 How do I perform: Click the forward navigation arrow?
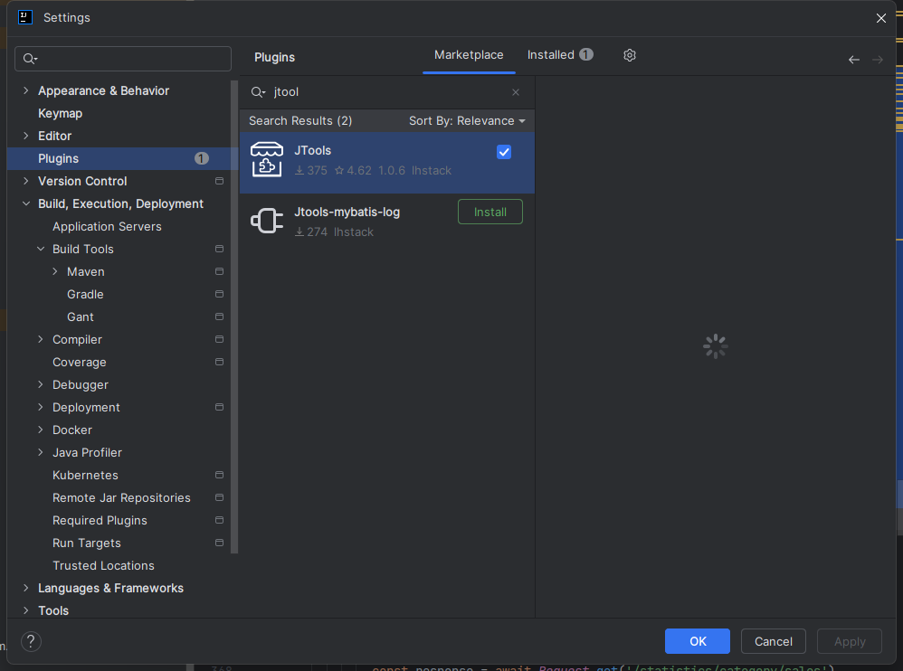click(x=877, y=60)
